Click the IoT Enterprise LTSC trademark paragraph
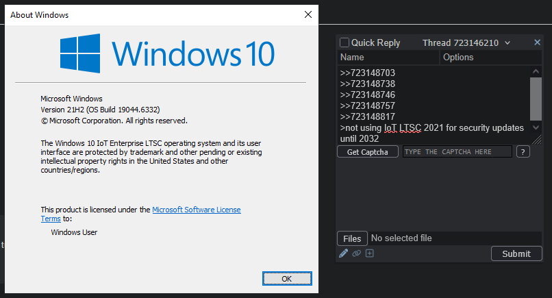This screenshot has height=298, width=552. click(151, 157)
